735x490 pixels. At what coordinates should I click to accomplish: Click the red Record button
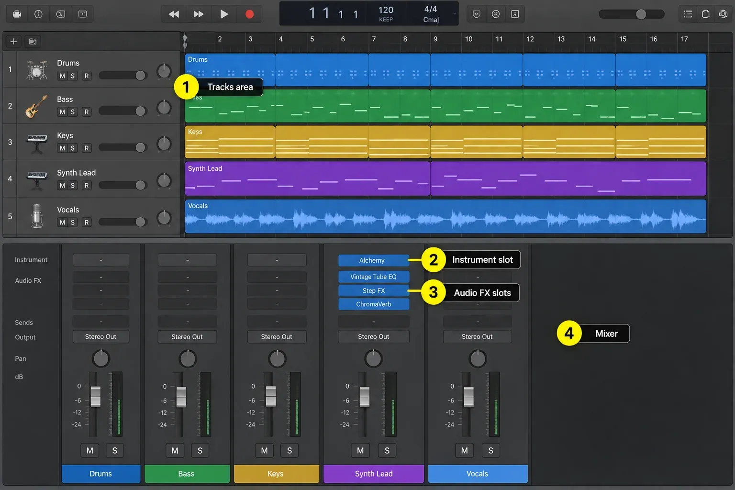click(x=249, y=14)
